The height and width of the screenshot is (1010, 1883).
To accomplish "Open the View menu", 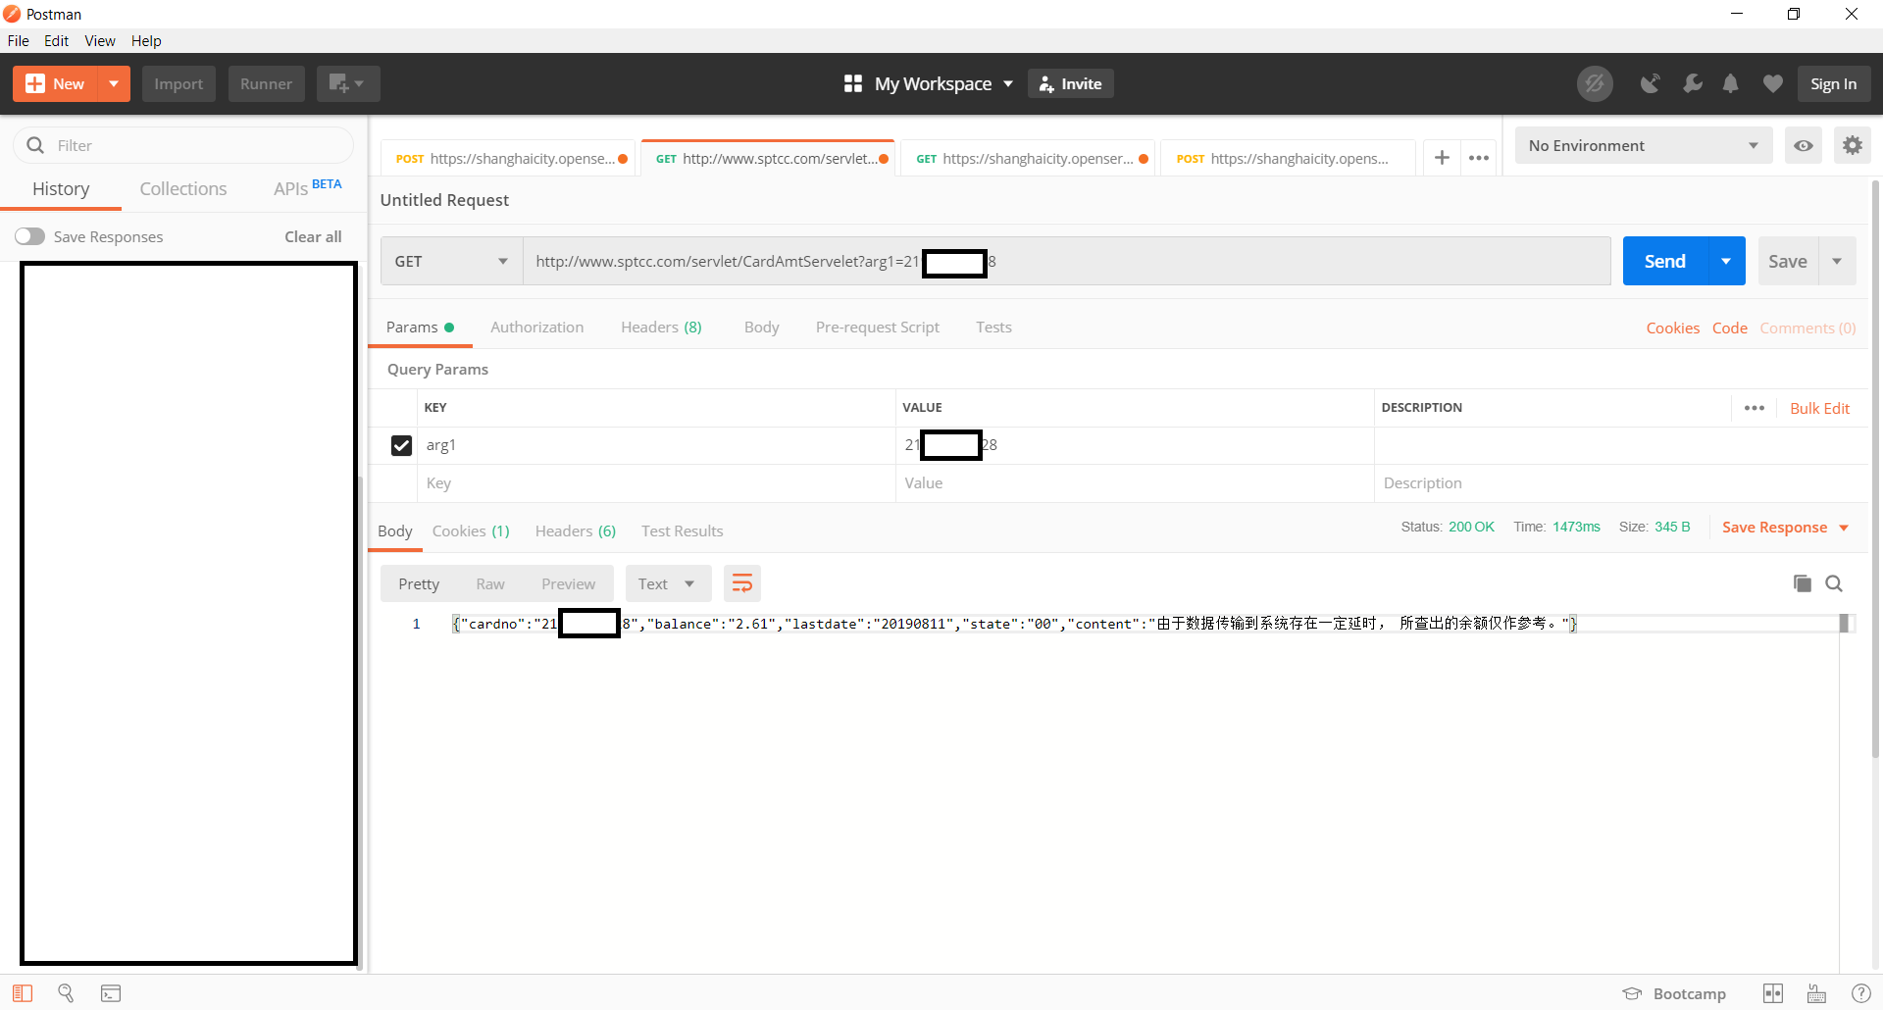I will click(x=100, y=41).
